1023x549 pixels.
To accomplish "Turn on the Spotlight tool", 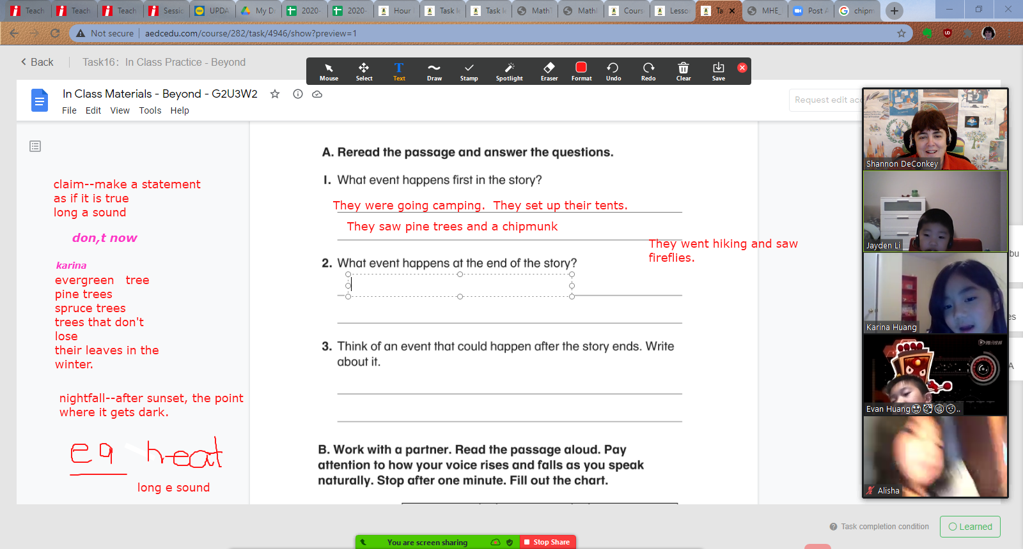I will tap(509, 71).
